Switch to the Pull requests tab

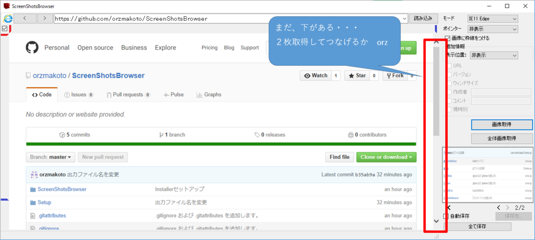pos(129,95)
